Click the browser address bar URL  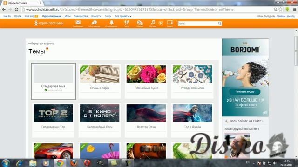[x=129, y=9]
